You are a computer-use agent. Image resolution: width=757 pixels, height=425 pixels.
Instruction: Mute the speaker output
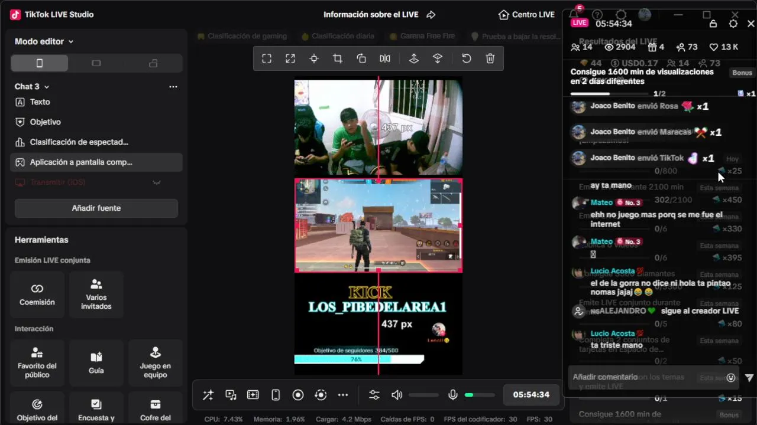(397, 395)
